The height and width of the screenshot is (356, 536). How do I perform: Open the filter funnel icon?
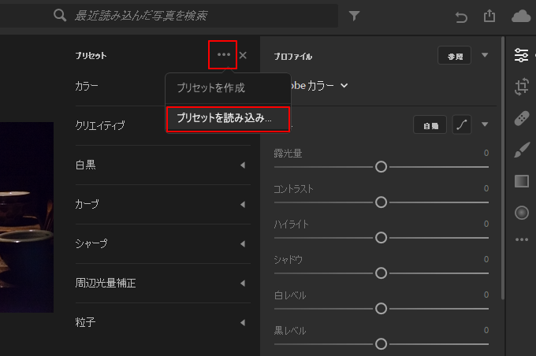coord(354,16)
